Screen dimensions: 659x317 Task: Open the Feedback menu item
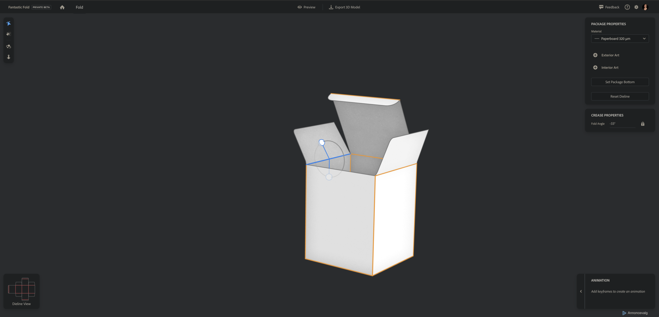(609, 7)
